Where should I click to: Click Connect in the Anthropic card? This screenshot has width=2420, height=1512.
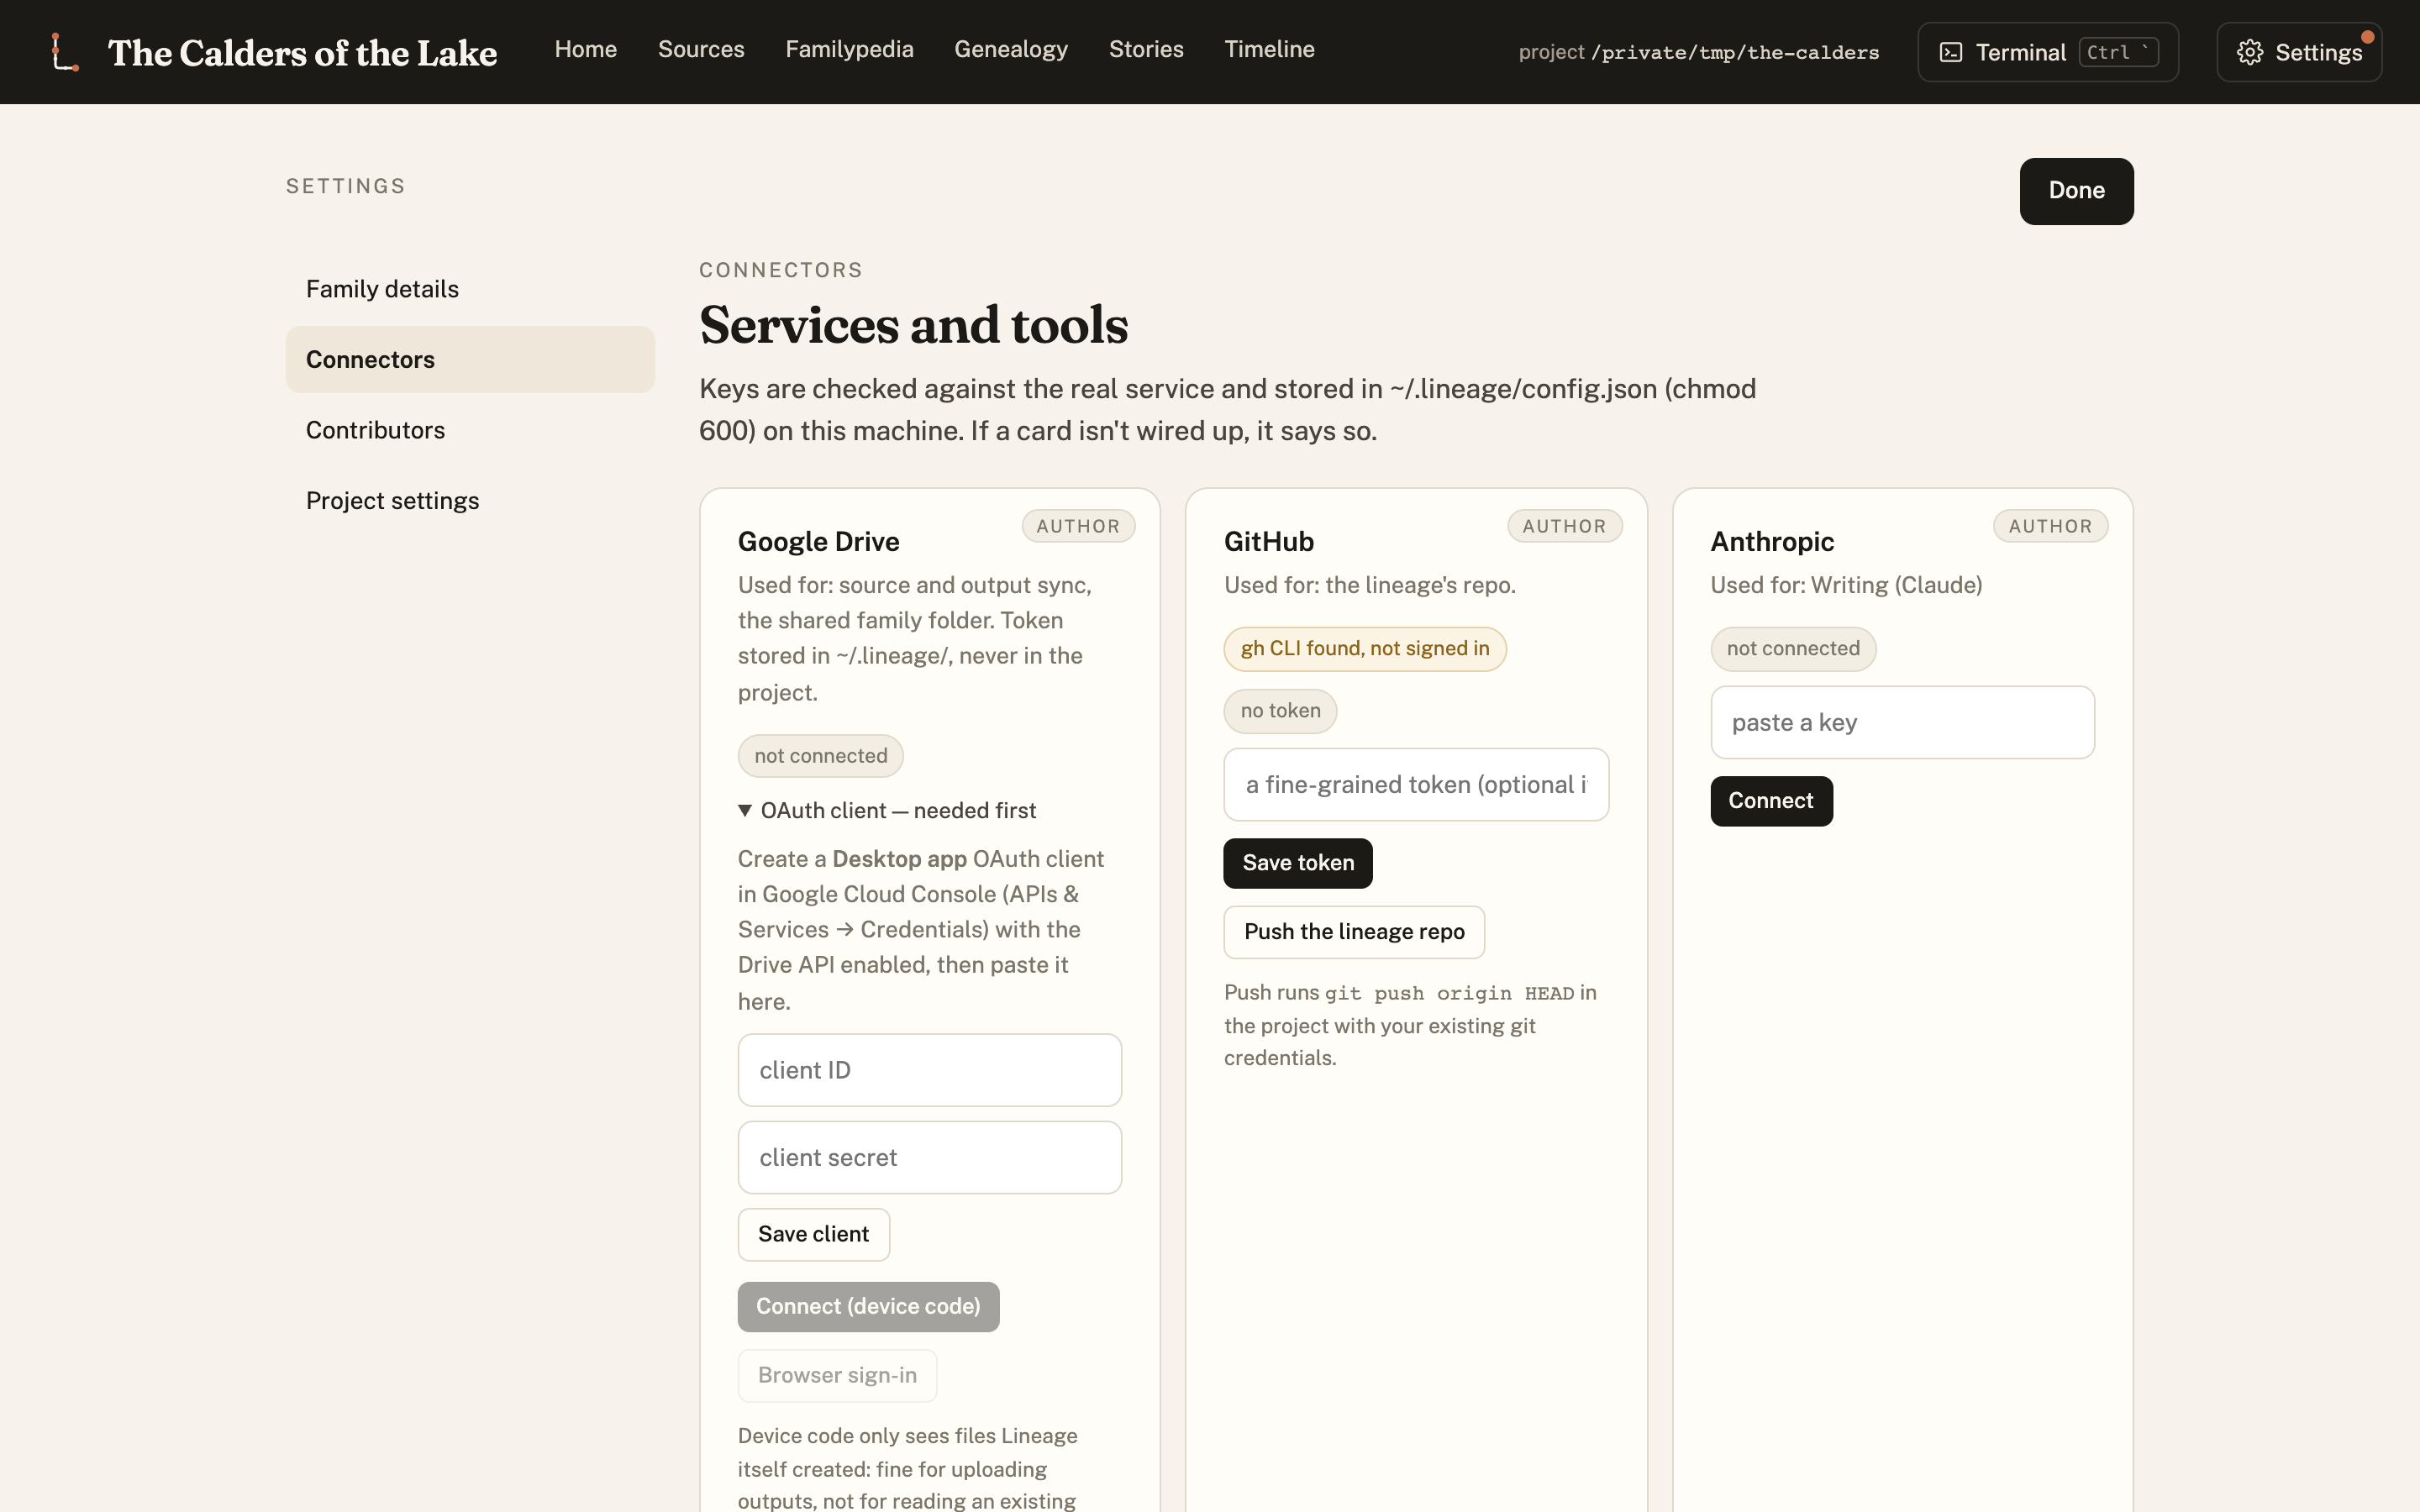(x=1771, y=801)
